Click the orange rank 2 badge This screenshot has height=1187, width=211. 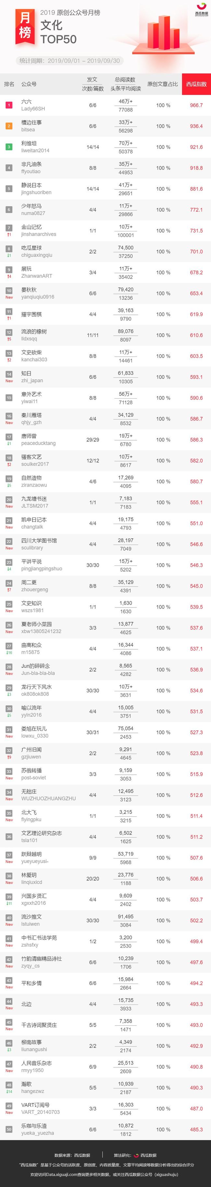coord(9,126)
